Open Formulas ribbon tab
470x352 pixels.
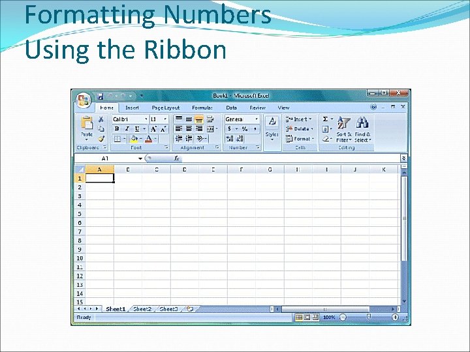tap(202, 108)
